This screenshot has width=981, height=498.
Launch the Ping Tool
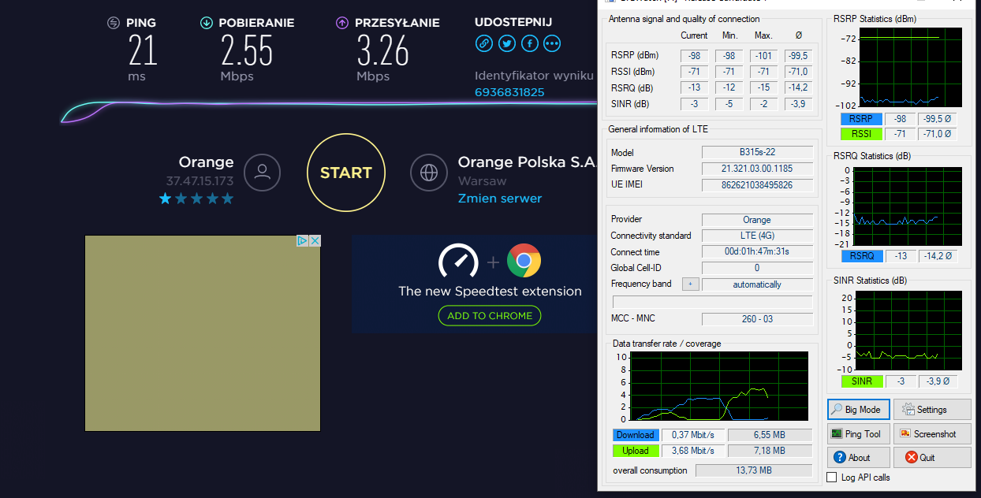859,434
